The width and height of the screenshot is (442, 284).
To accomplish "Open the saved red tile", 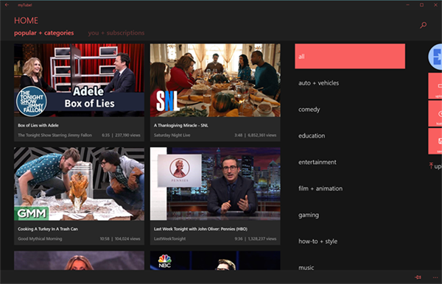I will [435, 141].
